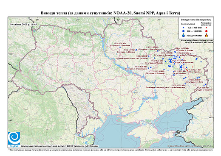Viewport: 221px width, 156px height.
Task: Open the OpenStreetMap contributors attribution link
Action: point(190,146)
